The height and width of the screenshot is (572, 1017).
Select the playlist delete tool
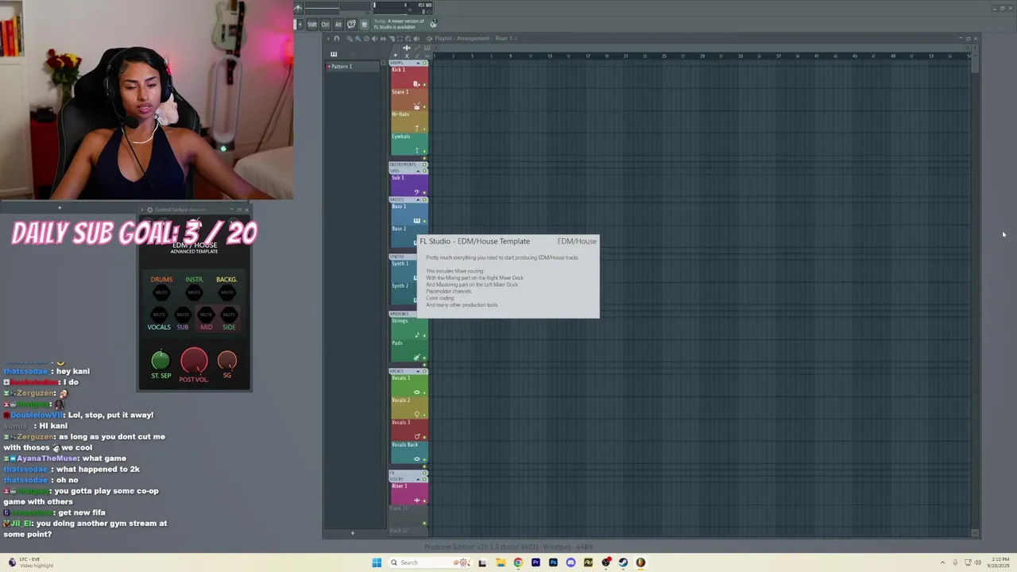[366, 38]
